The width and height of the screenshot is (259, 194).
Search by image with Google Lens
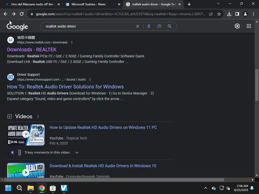(159, 26)
